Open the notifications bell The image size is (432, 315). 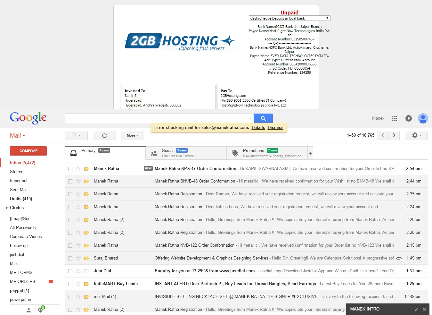[409, 118]
